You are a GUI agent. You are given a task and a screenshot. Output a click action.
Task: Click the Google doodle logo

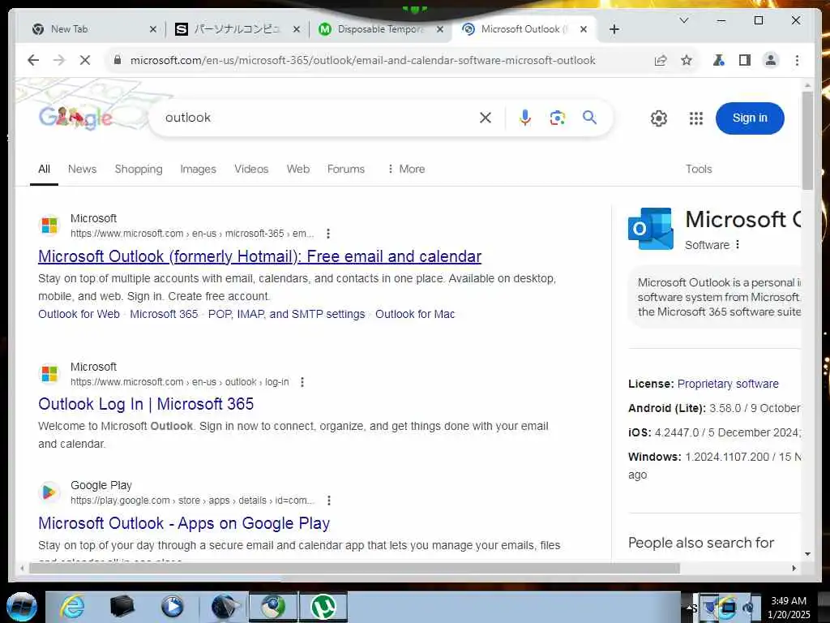75,118
